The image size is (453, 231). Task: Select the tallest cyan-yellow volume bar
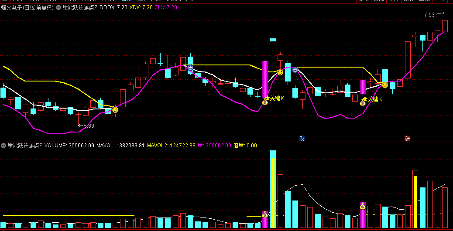(273, 189)
